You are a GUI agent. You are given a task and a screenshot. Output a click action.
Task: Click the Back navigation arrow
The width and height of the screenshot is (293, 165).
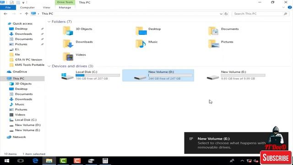point(5,14)
